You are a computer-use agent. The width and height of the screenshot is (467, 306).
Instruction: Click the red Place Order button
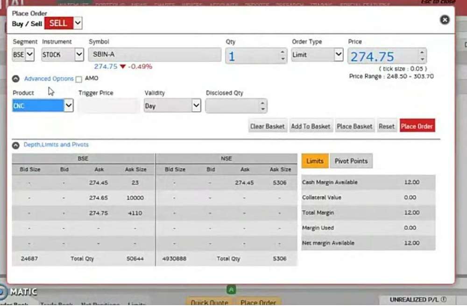pyautogui.click(x=417, y=126)
